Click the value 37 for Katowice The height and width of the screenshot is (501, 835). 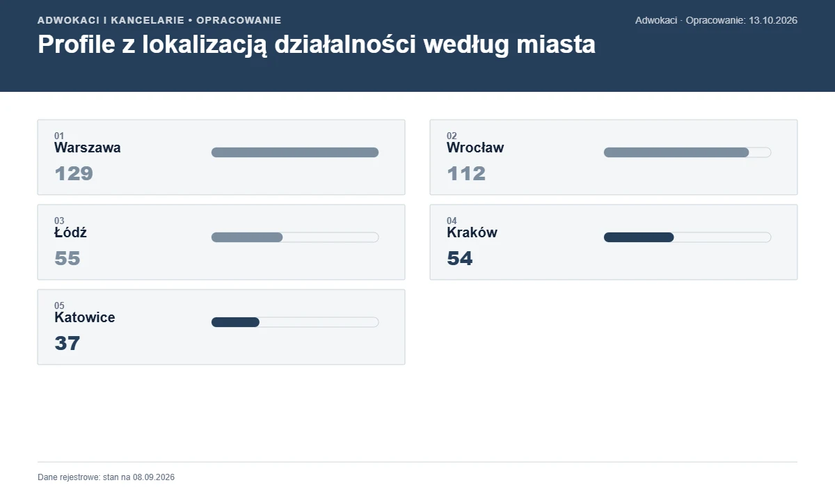pos(67,343)
